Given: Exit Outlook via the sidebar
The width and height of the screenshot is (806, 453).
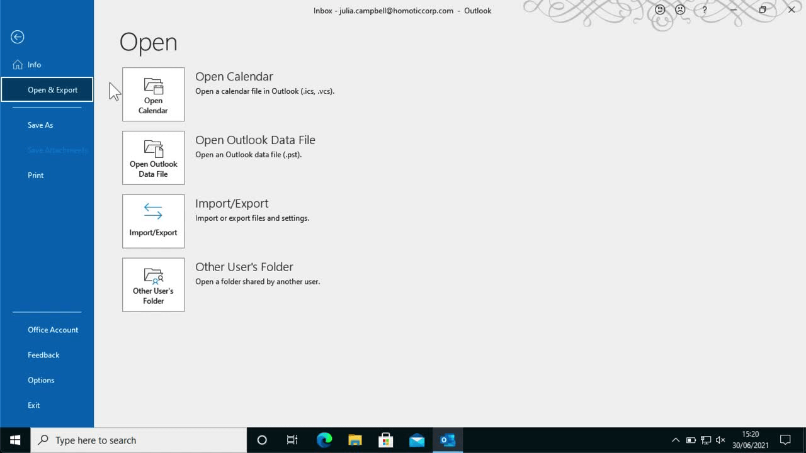Looking at the screenshot, I should pyautogui.click(x=33, y=405).
